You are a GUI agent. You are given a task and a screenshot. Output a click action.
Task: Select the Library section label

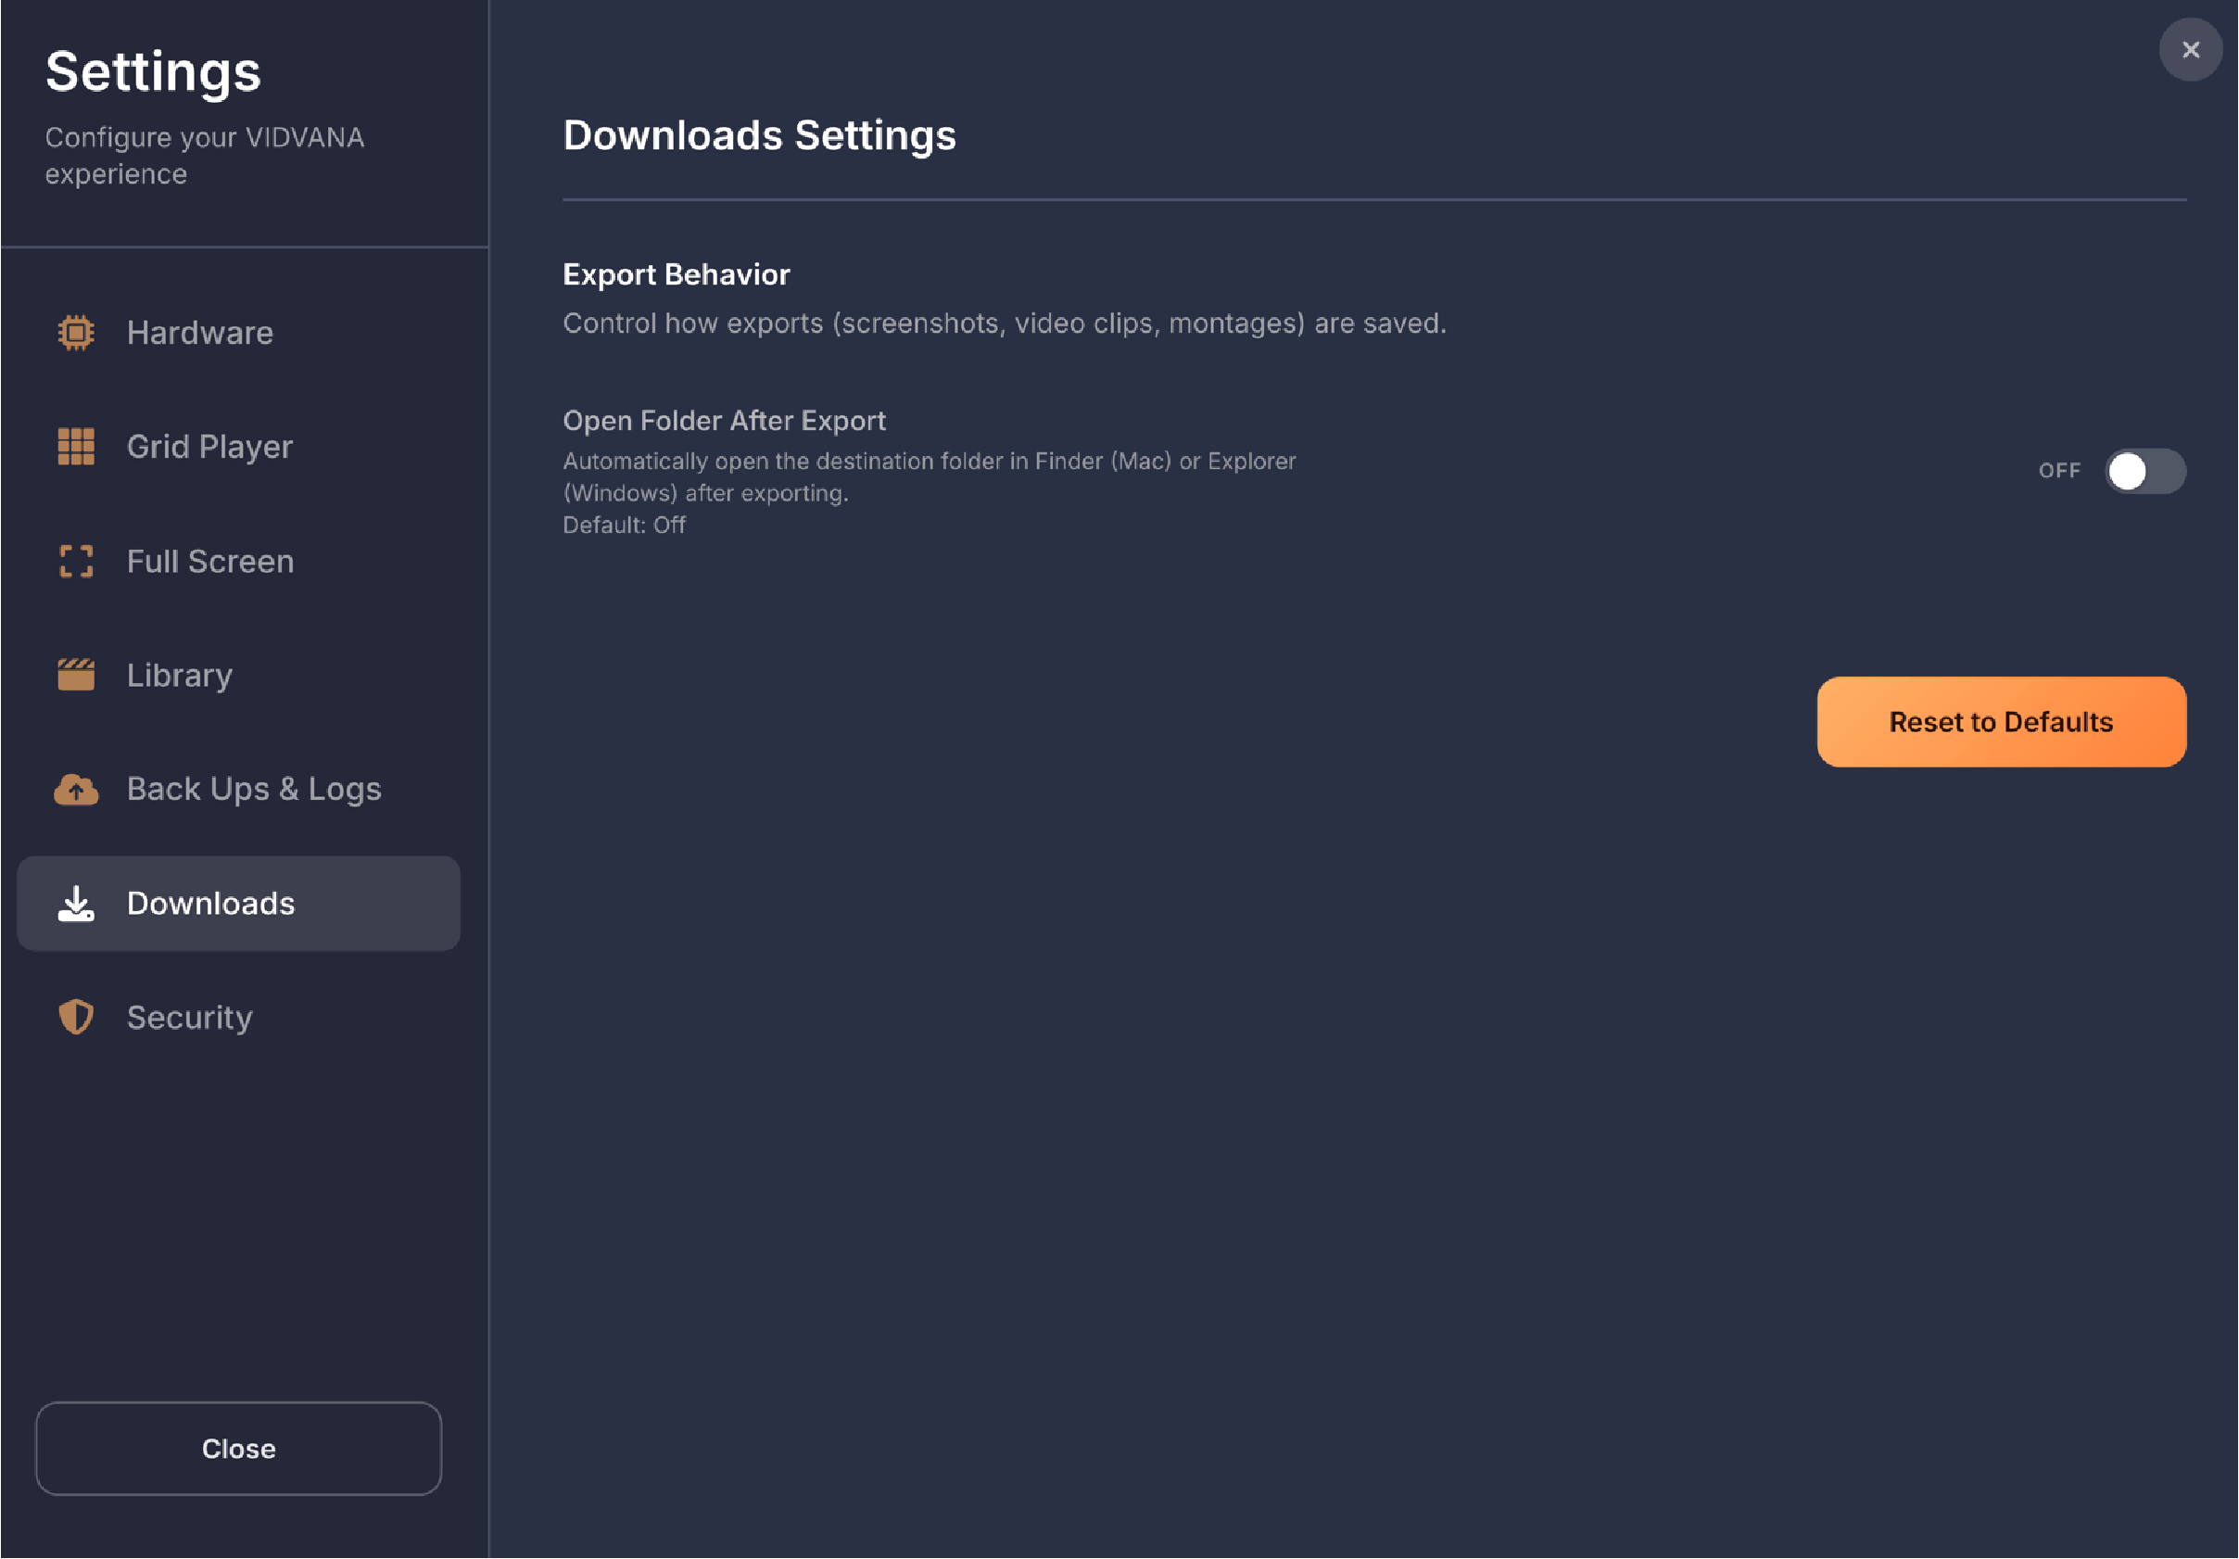pos(180,675)
